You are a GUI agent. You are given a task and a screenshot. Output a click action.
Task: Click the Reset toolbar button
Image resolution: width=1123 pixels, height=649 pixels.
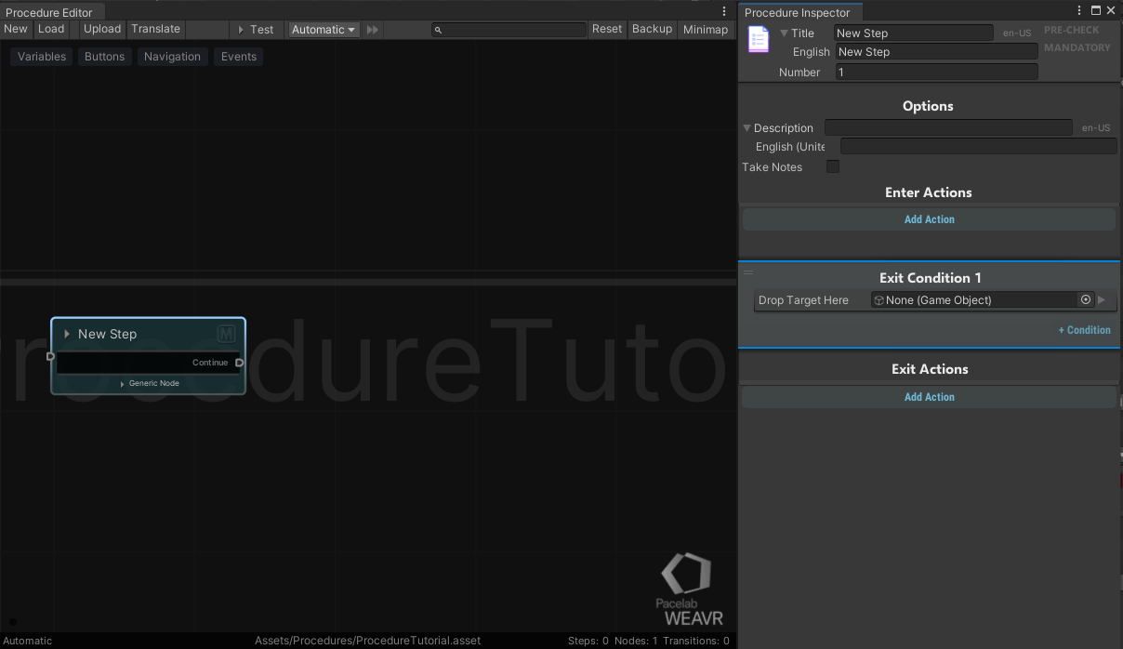(607, 29)
